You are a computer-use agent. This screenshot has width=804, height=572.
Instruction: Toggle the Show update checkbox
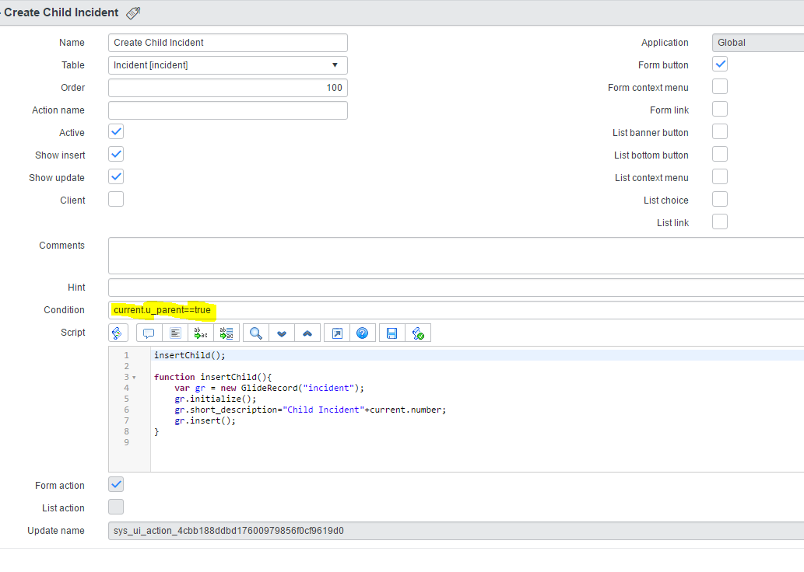(x=117, y=176)
